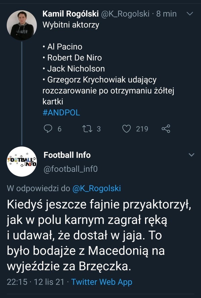
Task: Click the 219 likes count
Action: 142,129
